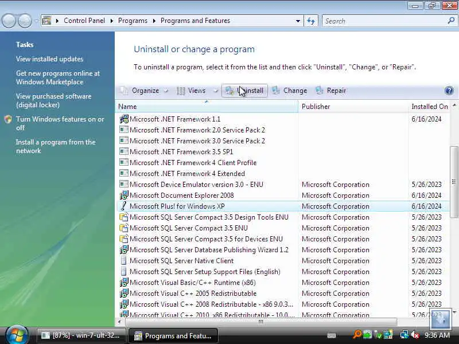The image size is (459, 344).
Task: Expand the arrow after Control Panel breadcrumb
Action: click(112, 21)
